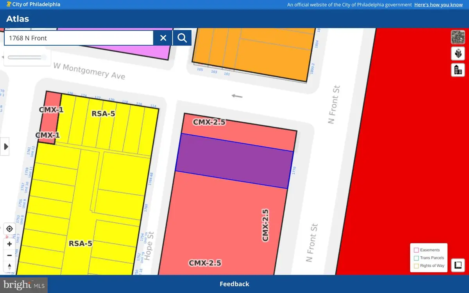Submit the address search with magnifier
Screen dimensions: 469x293
click(x=182, y=38)
